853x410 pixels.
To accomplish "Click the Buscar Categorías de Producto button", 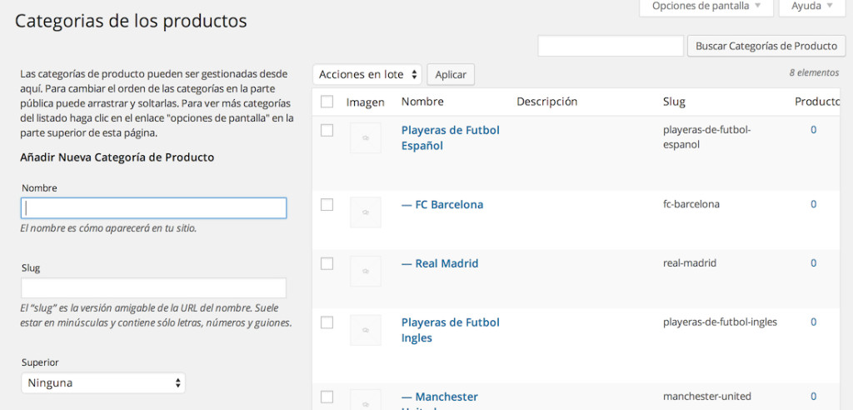I will pos(766,47).
